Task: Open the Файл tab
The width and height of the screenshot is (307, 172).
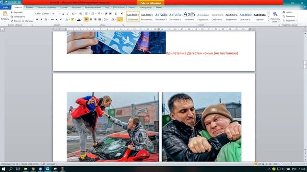Action: click(x=5, y=8)
